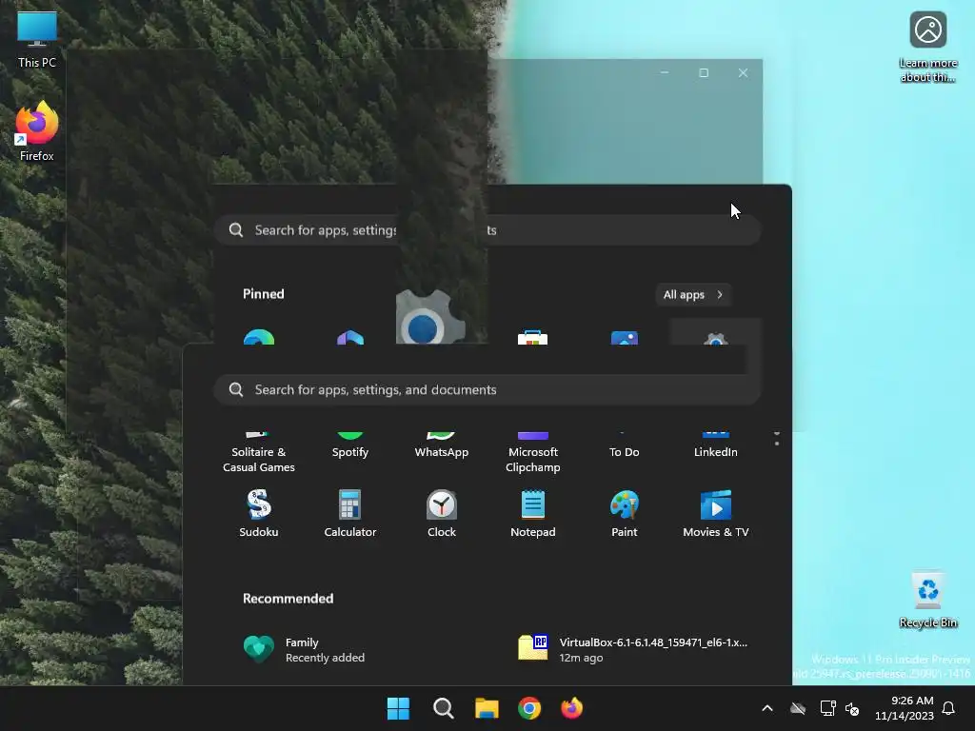Open Spotify from pinned apps

tap(350, 446)
